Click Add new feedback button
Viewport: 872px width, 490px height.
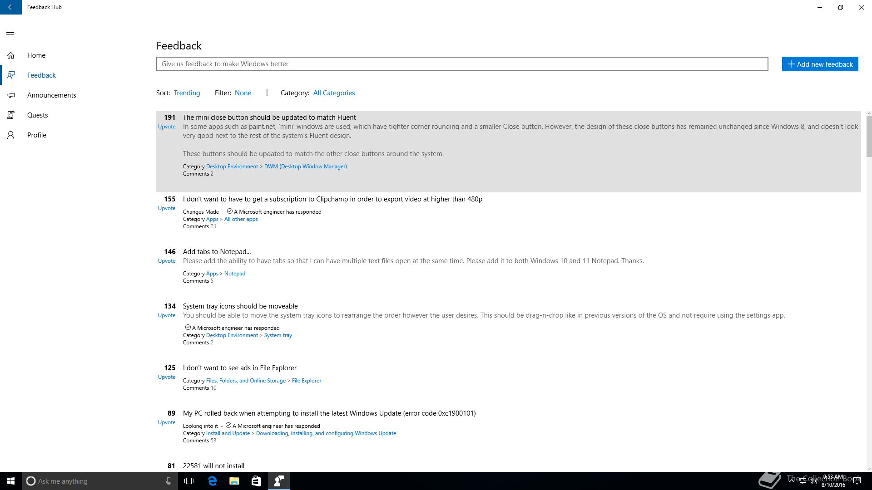point(820,64)
